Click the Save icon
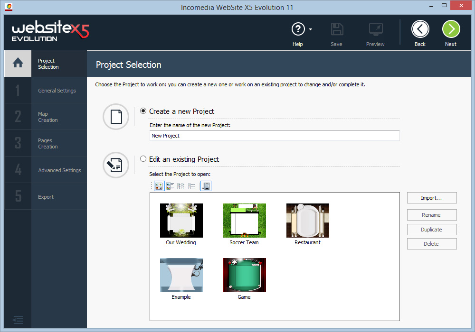Viewport: 475px width, 332px height. click(337, 29)
